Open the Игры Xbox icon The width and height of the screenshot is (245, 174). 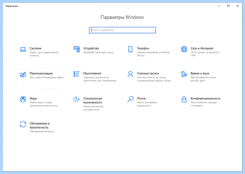tap(23, 99)
